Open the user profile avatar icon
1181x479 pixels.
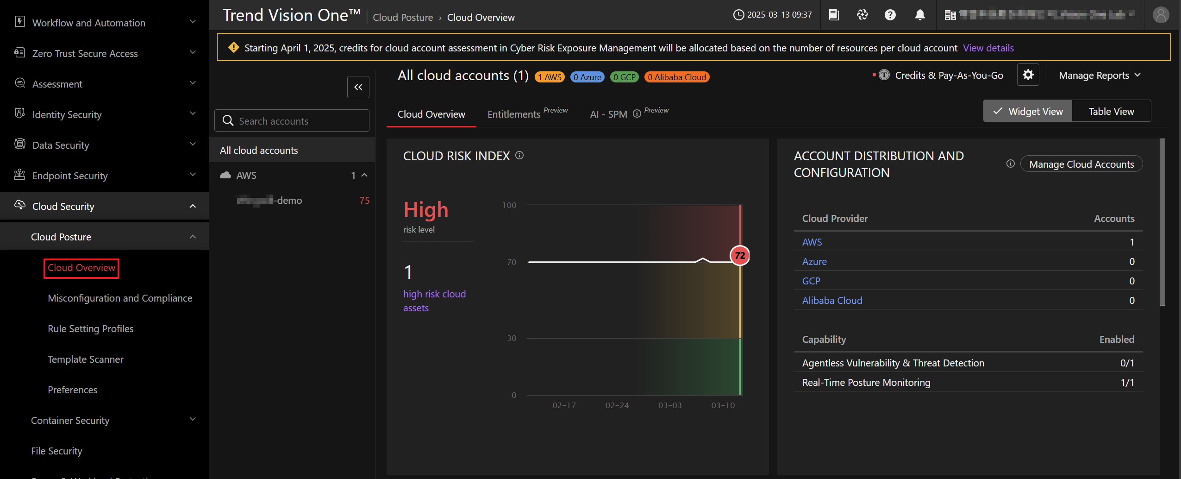coord(1160,15)
